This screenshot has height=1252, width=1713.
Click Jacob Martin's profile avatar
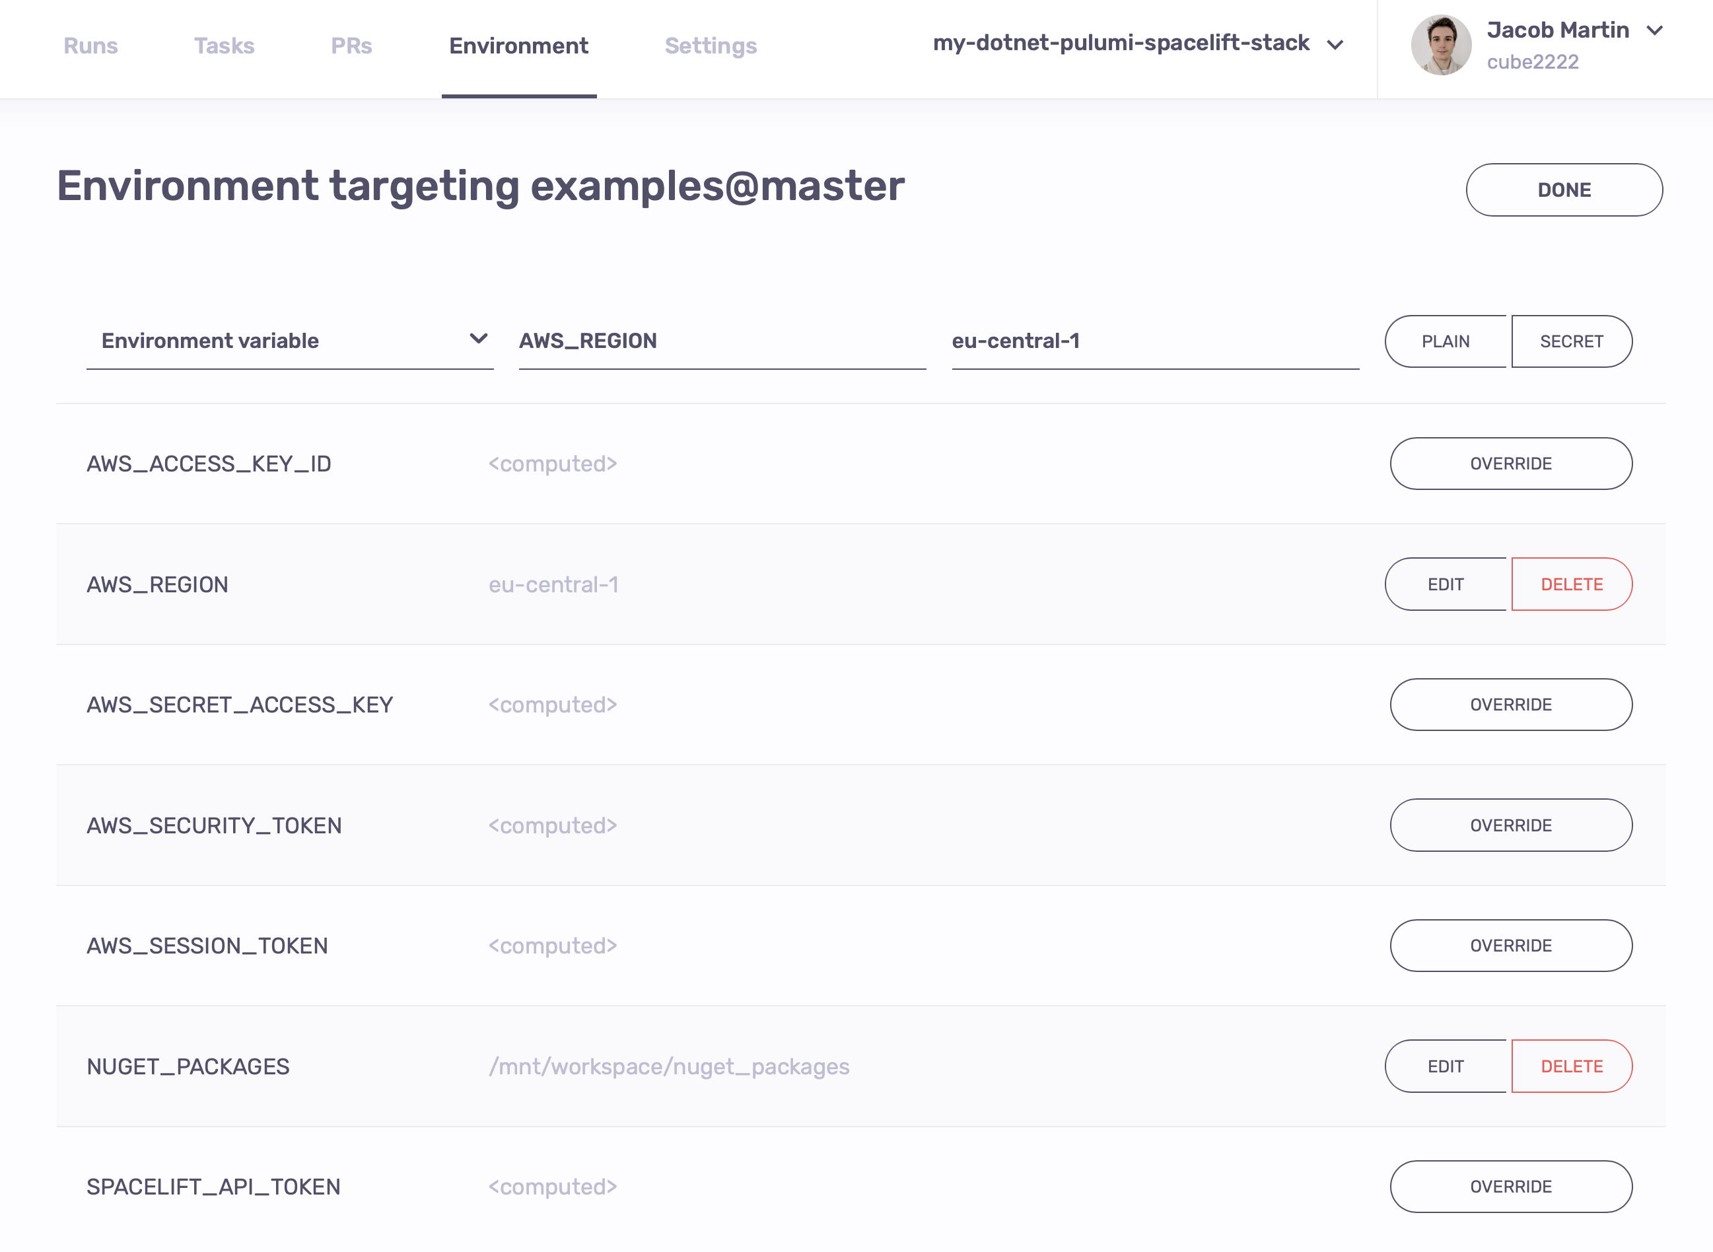pyautogui.click(x=1440, y=46)
